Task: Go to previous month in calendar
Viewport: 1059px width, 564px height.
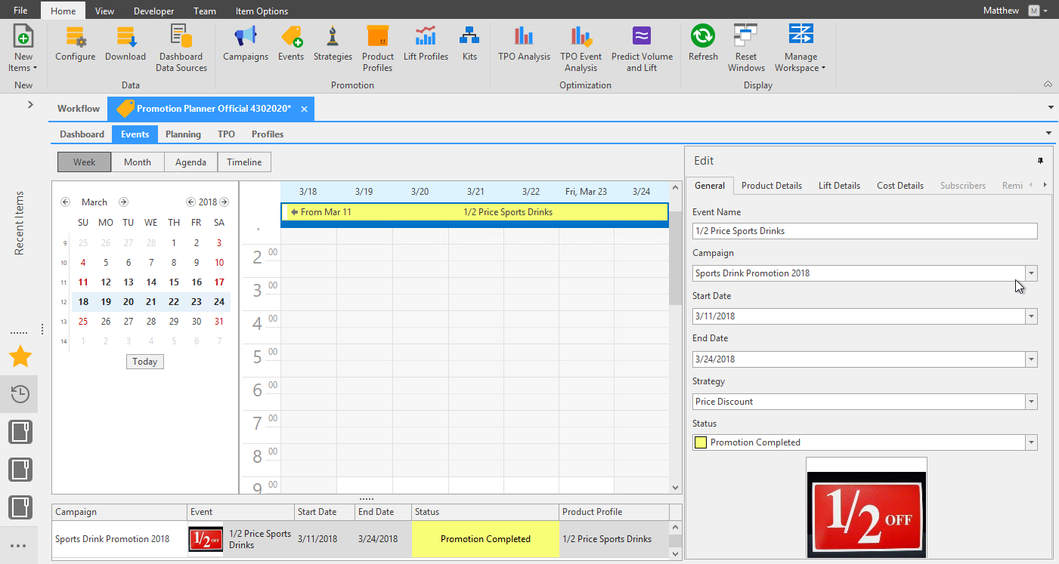Action: click(65, 202)
